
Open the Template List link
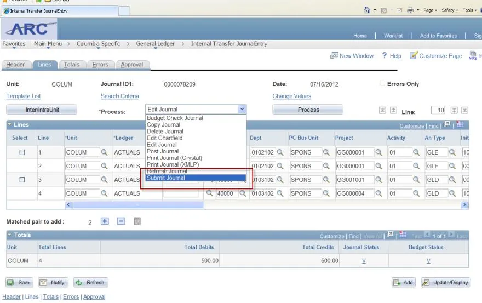pos(24,96)
